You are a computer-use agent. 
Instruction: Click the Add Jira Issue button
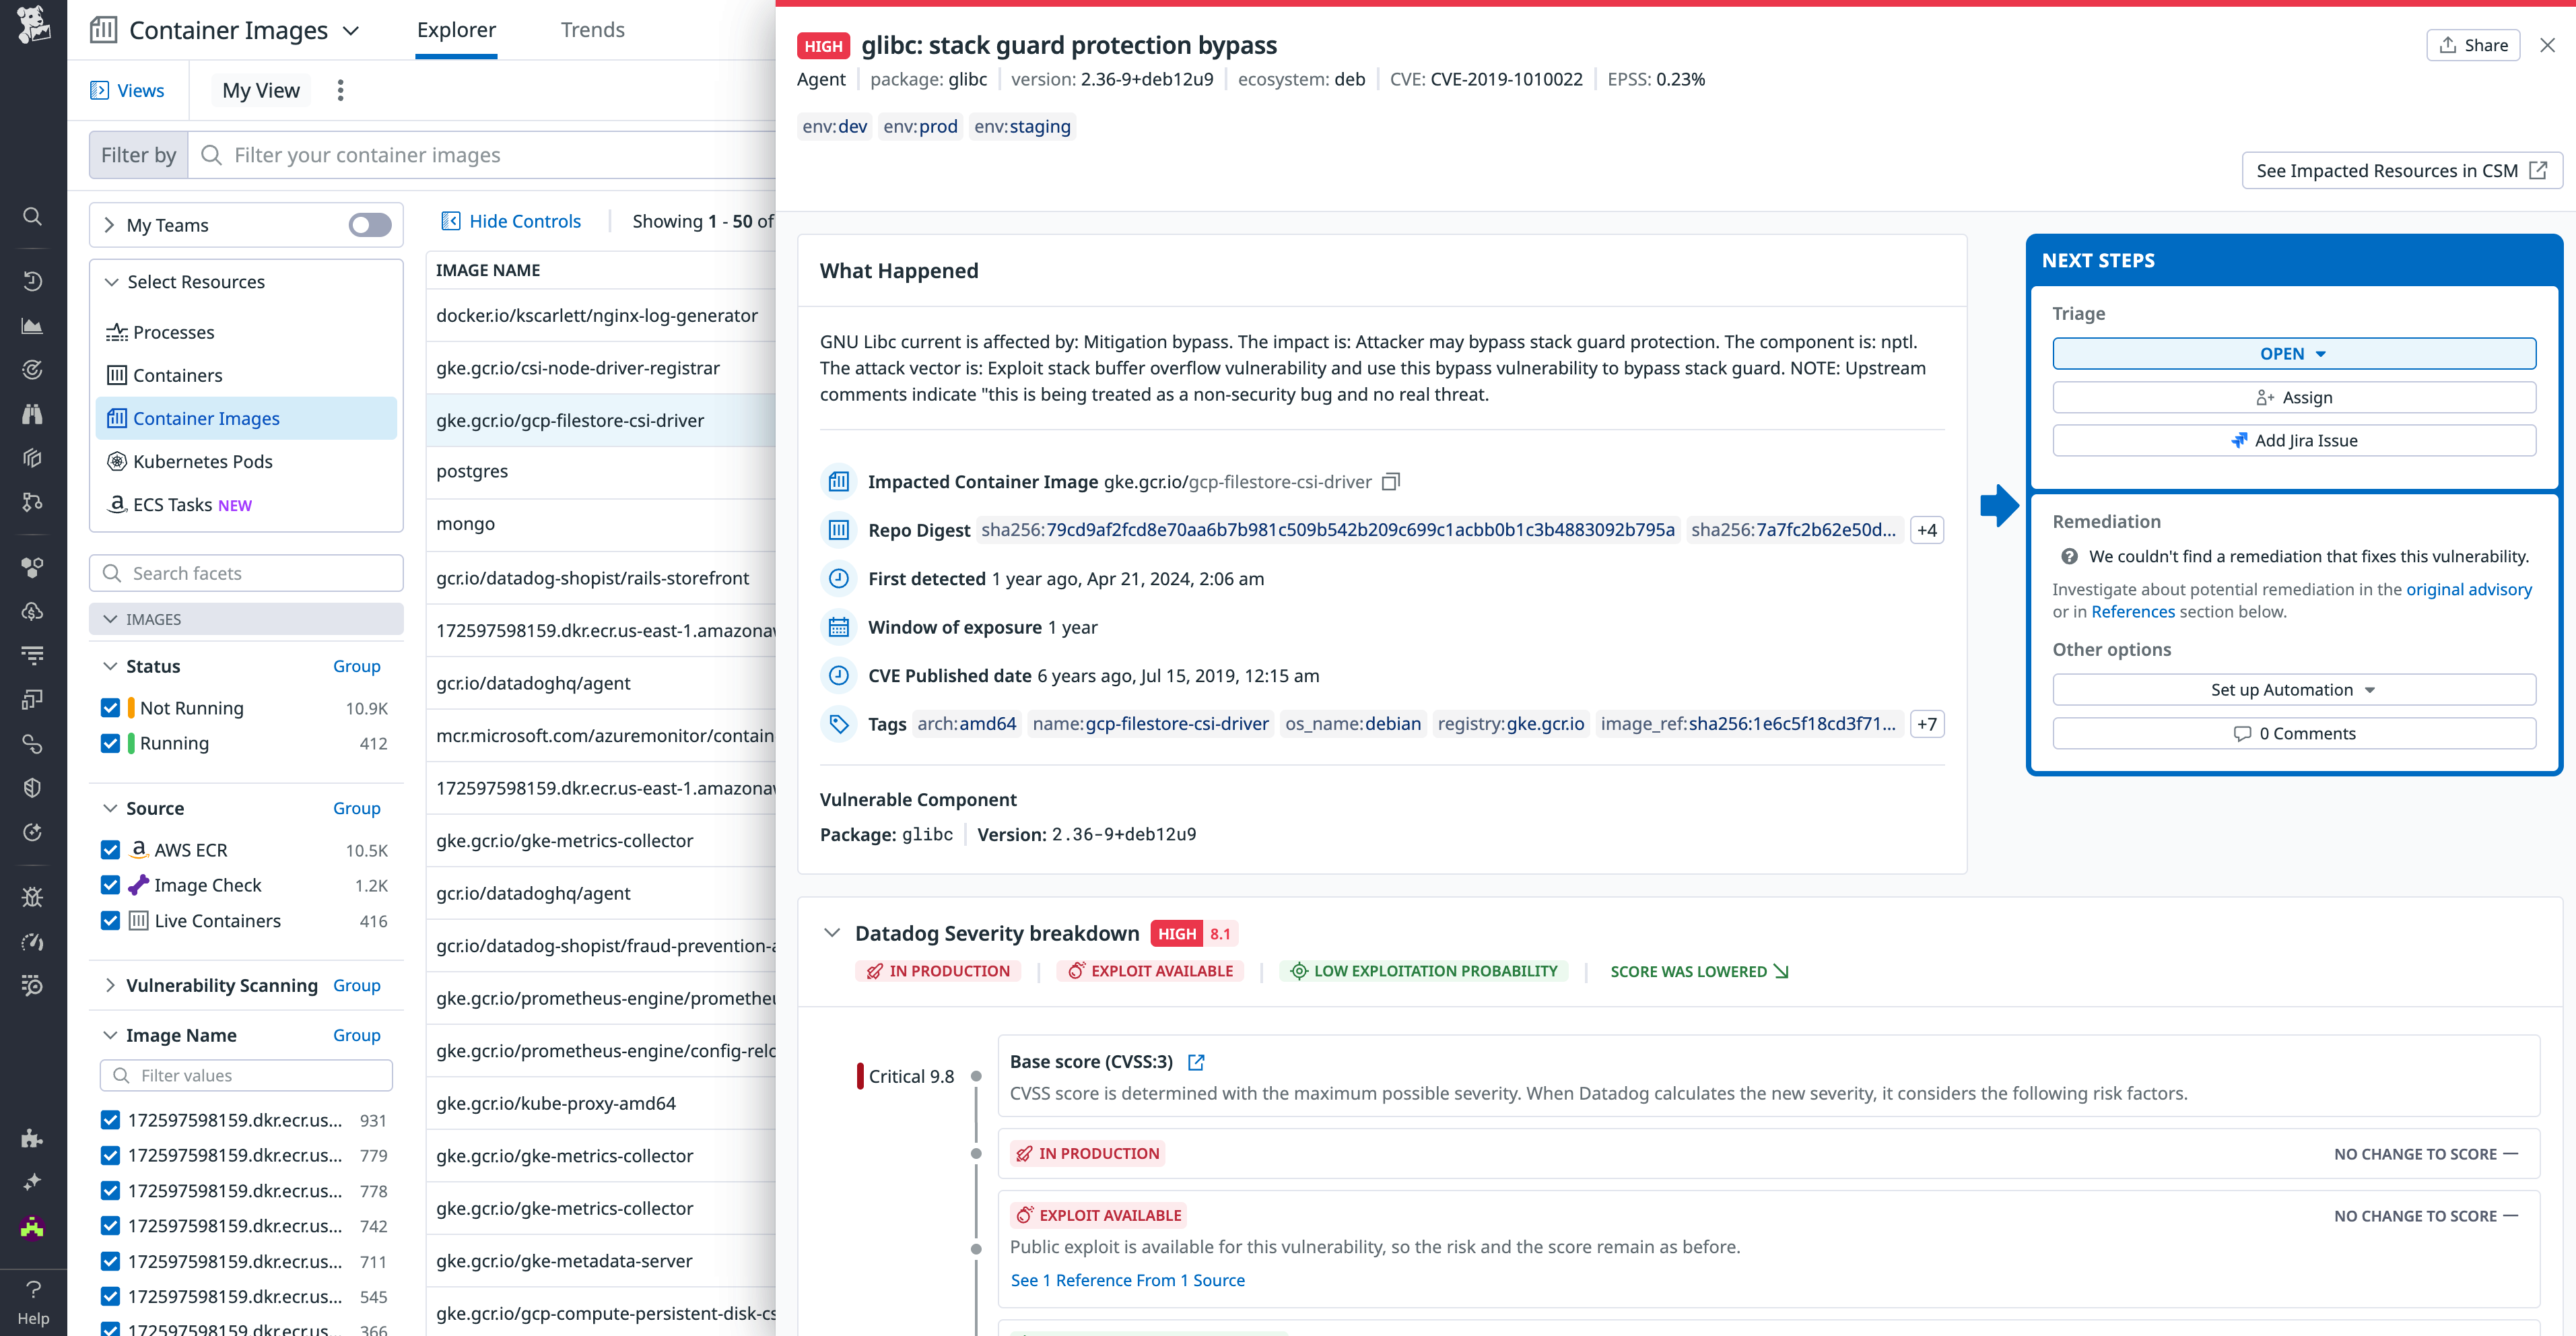[2293, 440]
